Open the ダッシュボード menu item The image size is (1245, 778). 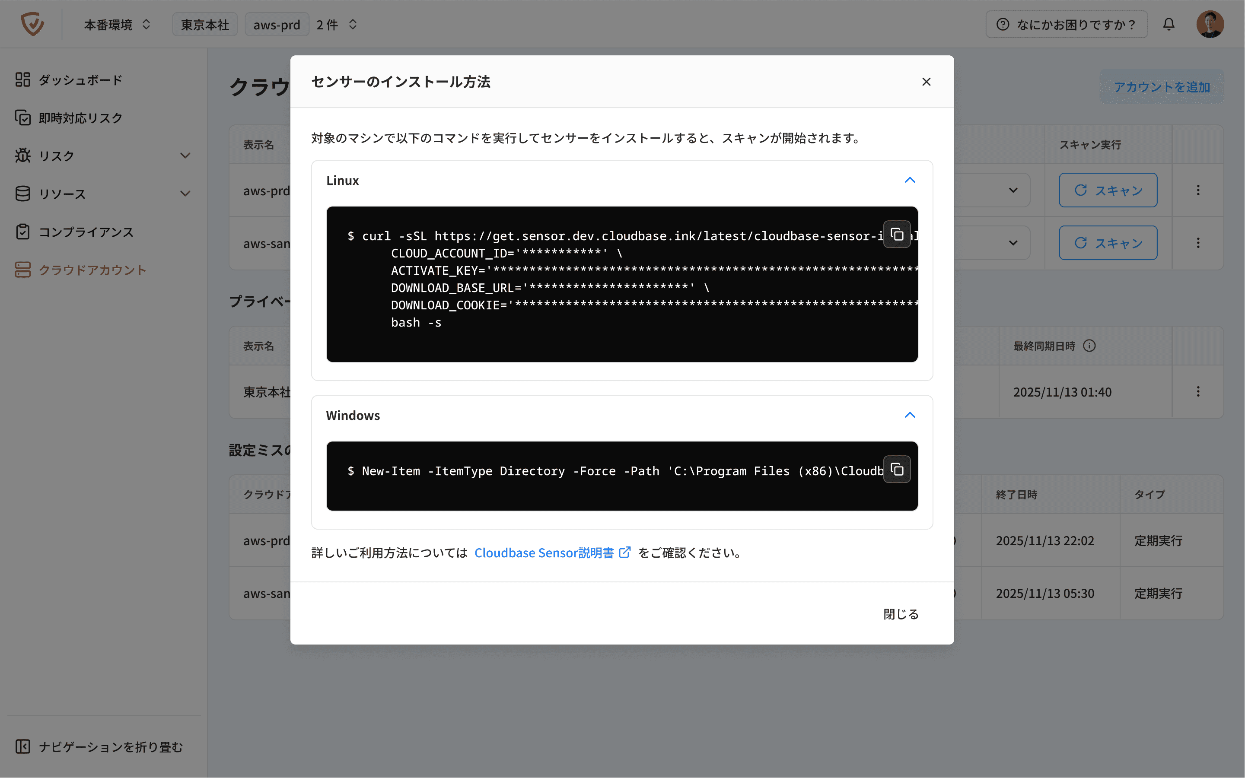click(80, 80)
